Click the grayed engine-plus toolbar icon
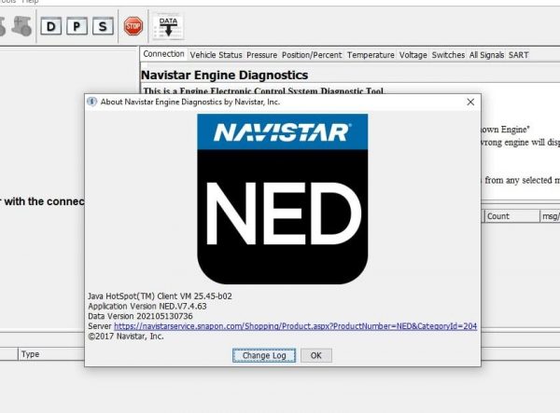The image size is (560, 413). point(22,26)
